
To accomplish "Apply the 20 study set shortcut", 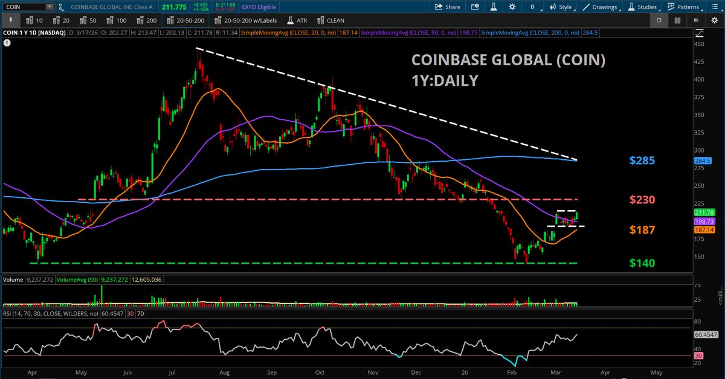I will click(x=61, y=20).
